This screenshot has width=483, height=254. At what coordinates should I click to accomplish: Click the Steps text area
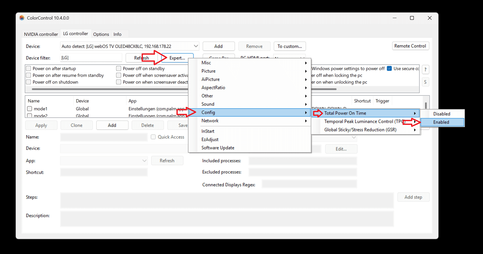(227, 200)
